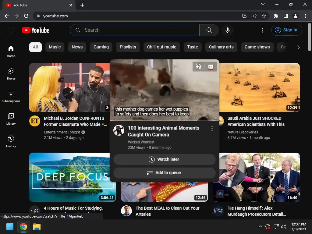Click the Sign in button
The image size is (312, 234).
[x=286, y=30]
